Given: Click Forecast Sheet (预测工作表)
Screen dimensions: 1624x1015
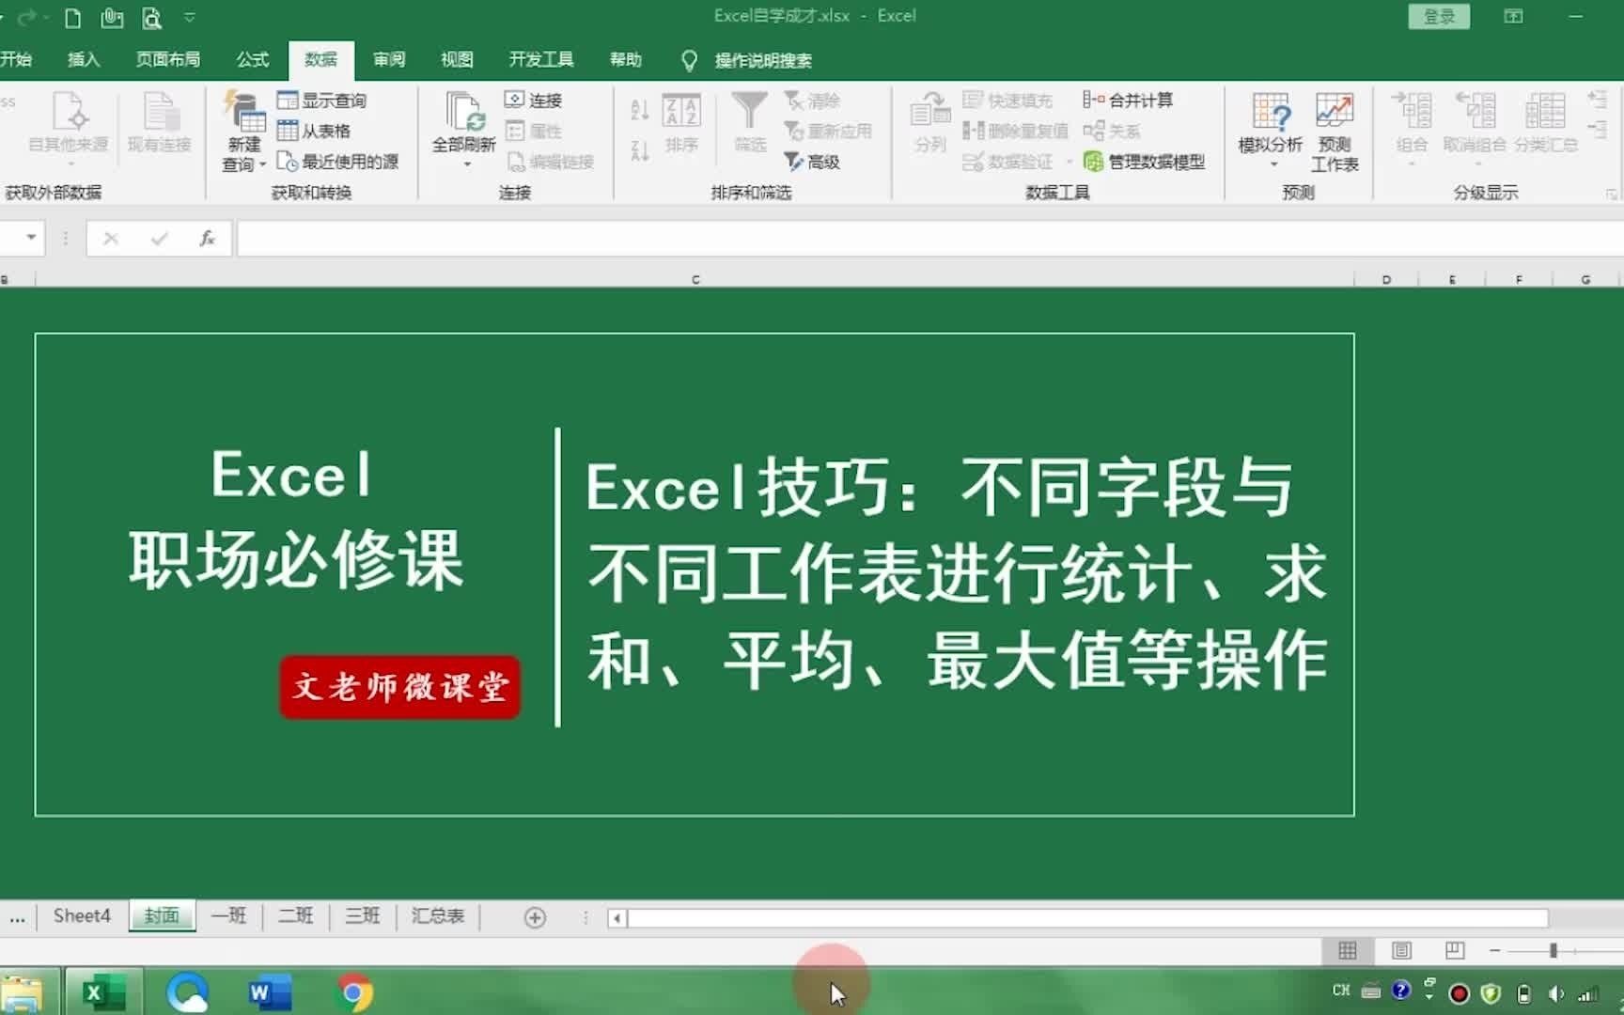Looking at the screenshot, I should tap(1335, 132).
